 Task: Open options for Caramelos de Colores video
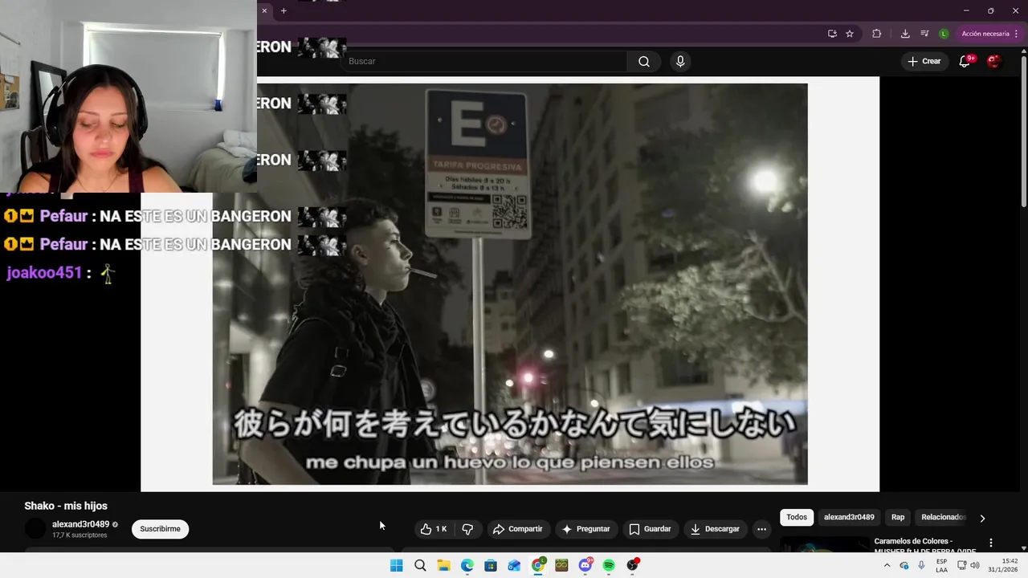(991, 543)
